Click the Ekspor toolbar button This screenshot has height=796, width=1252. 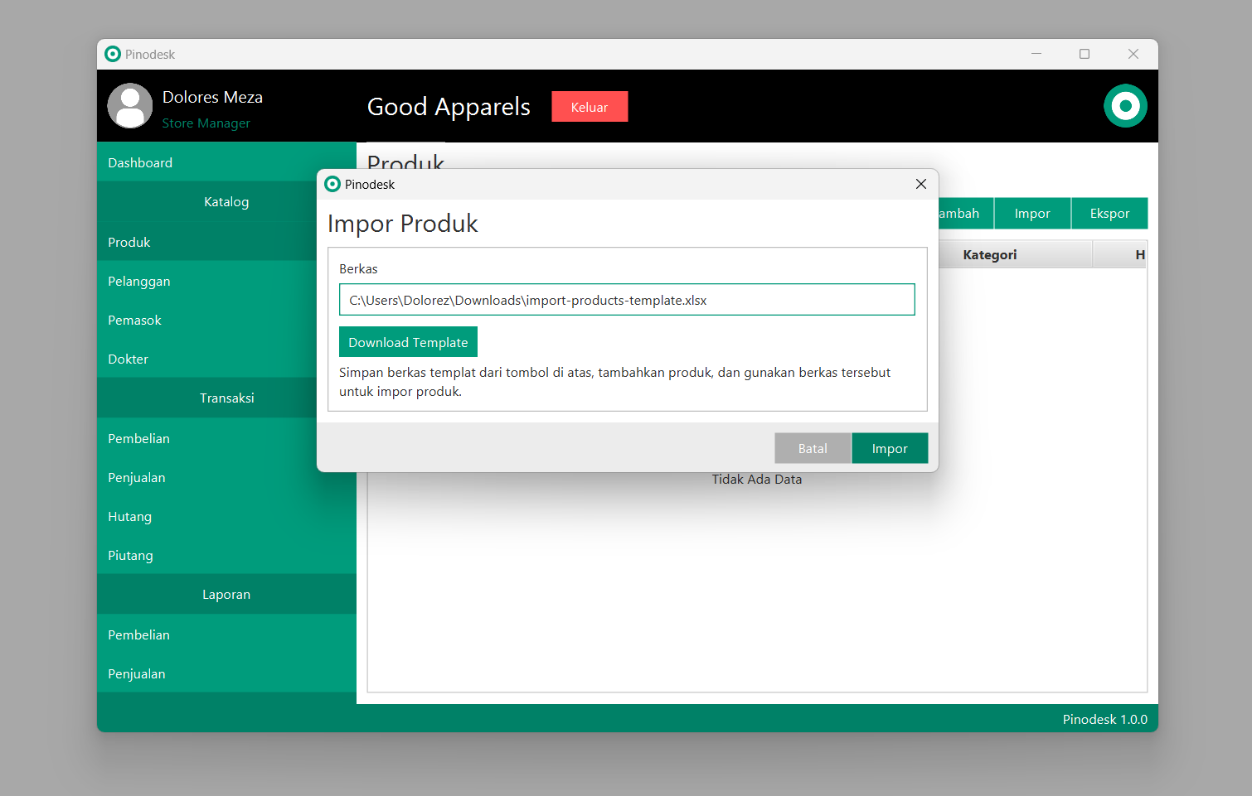pos(1109,214)
